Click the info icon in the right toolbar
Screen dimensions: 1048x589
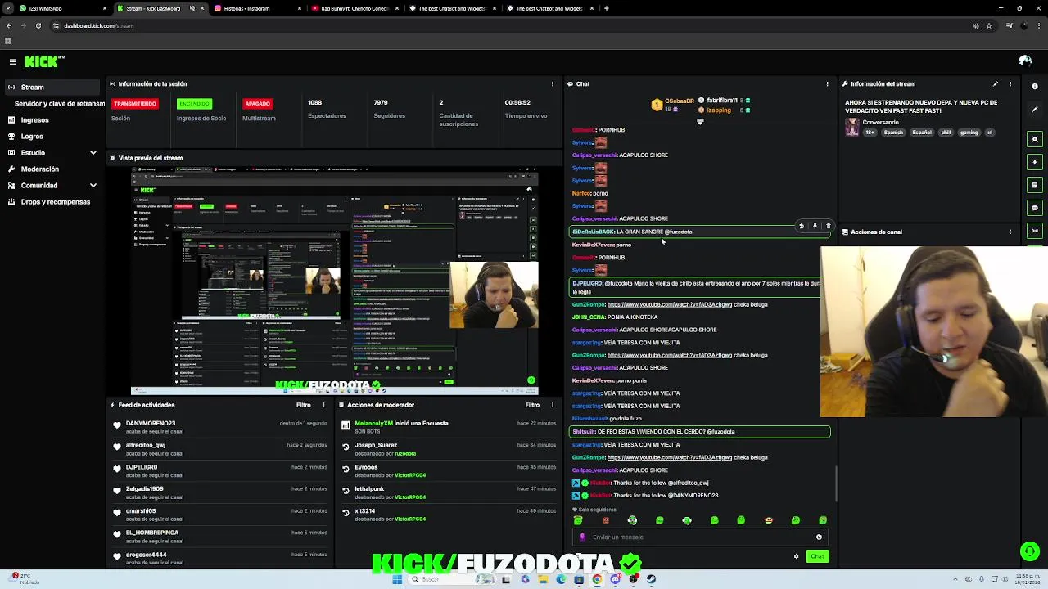point(1035,87)
